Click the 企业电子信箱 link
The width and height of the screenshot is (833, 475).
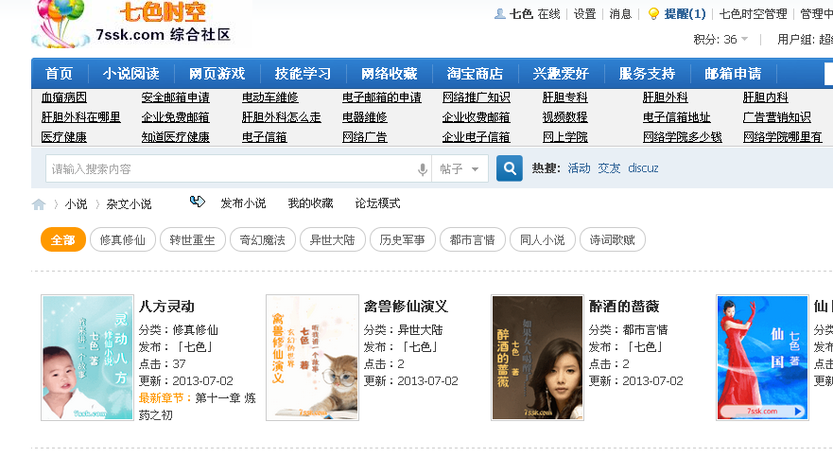pos(477,137)
